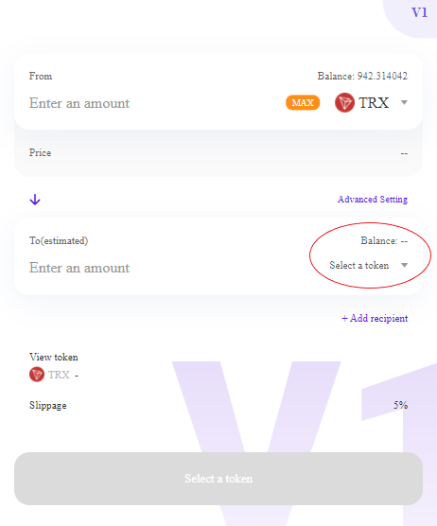The image size is (437, 526).
Task: Click the orange MAX button
Action: pos(303,103)
